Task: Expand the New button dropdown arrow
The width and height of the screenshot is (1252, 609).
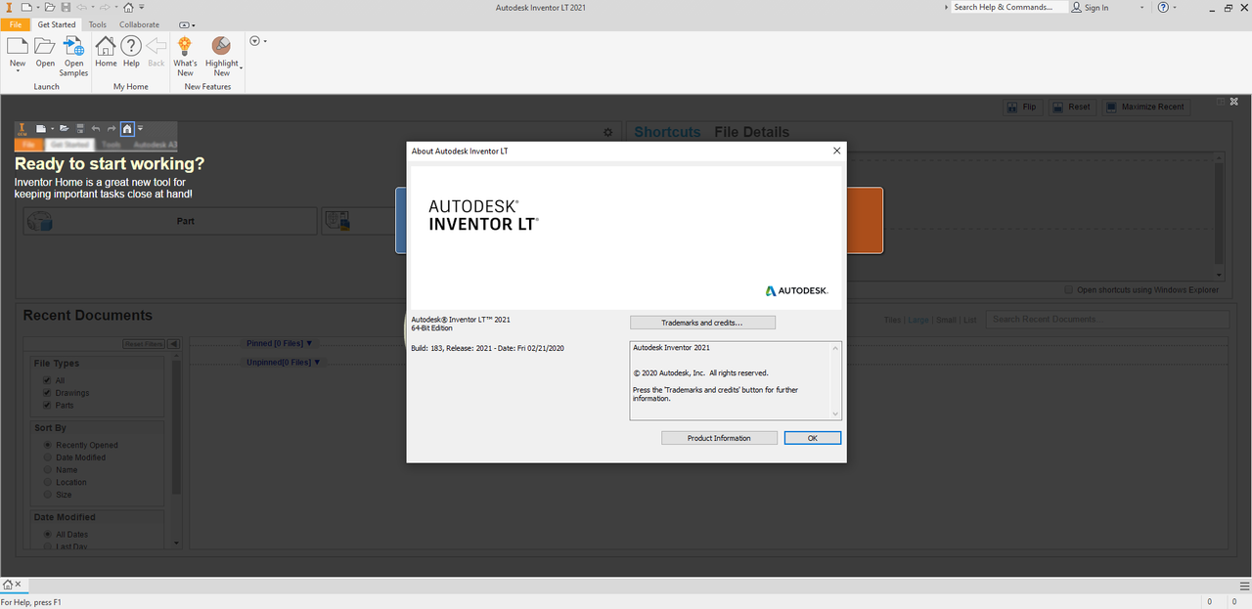Action: point(18,71)
